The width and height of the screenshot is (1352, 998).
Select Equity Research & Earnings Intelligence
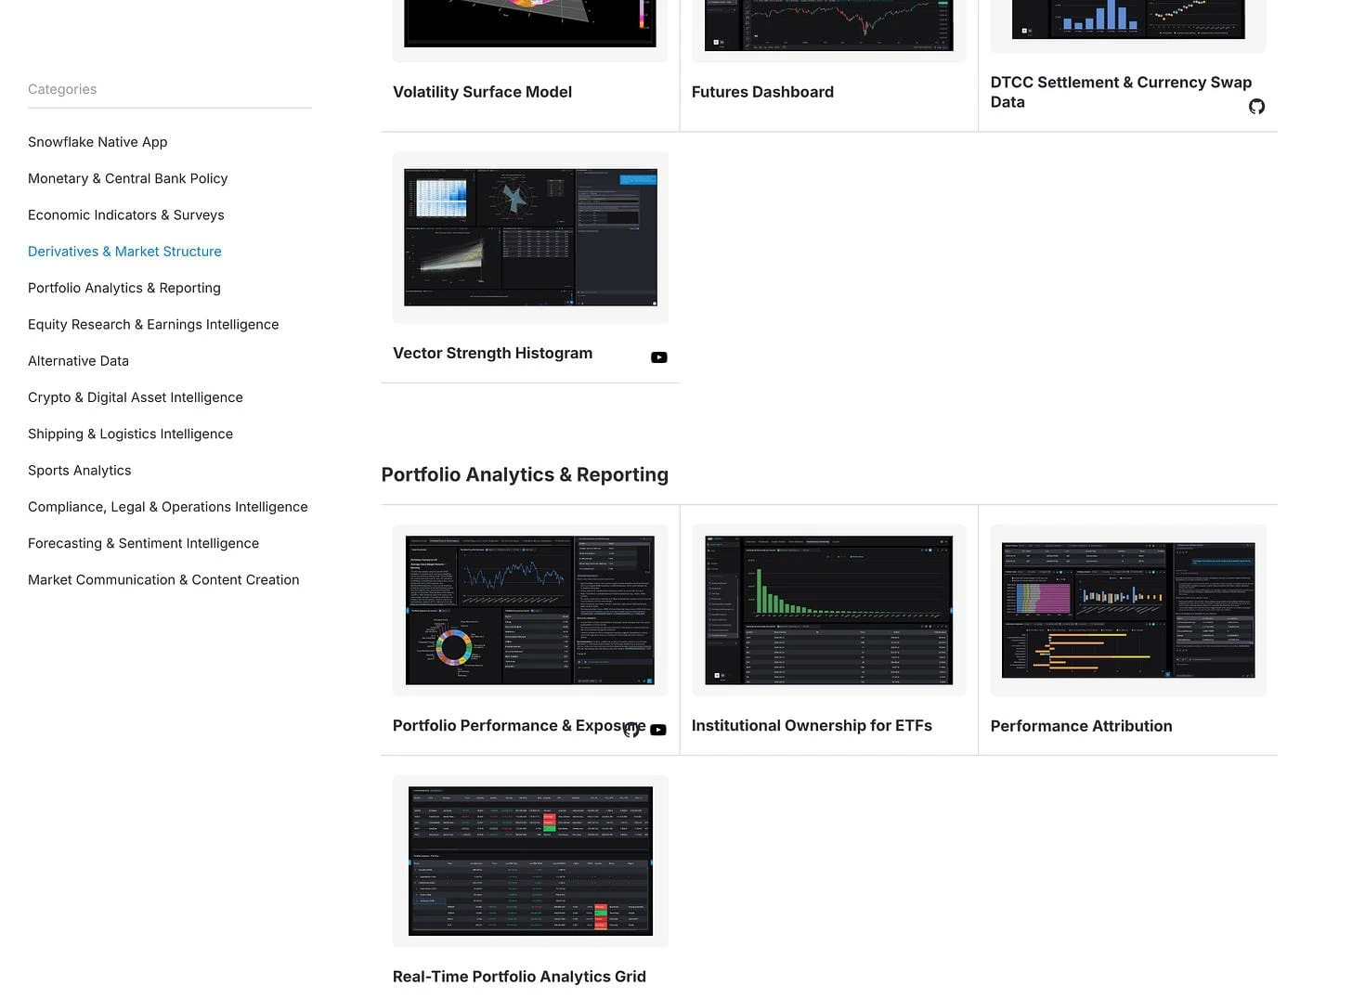[x=153, y=324]
